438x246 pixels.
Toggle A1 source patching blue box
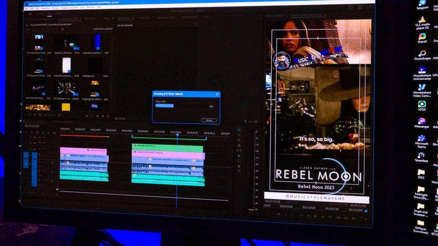click(x=26, y=163)
